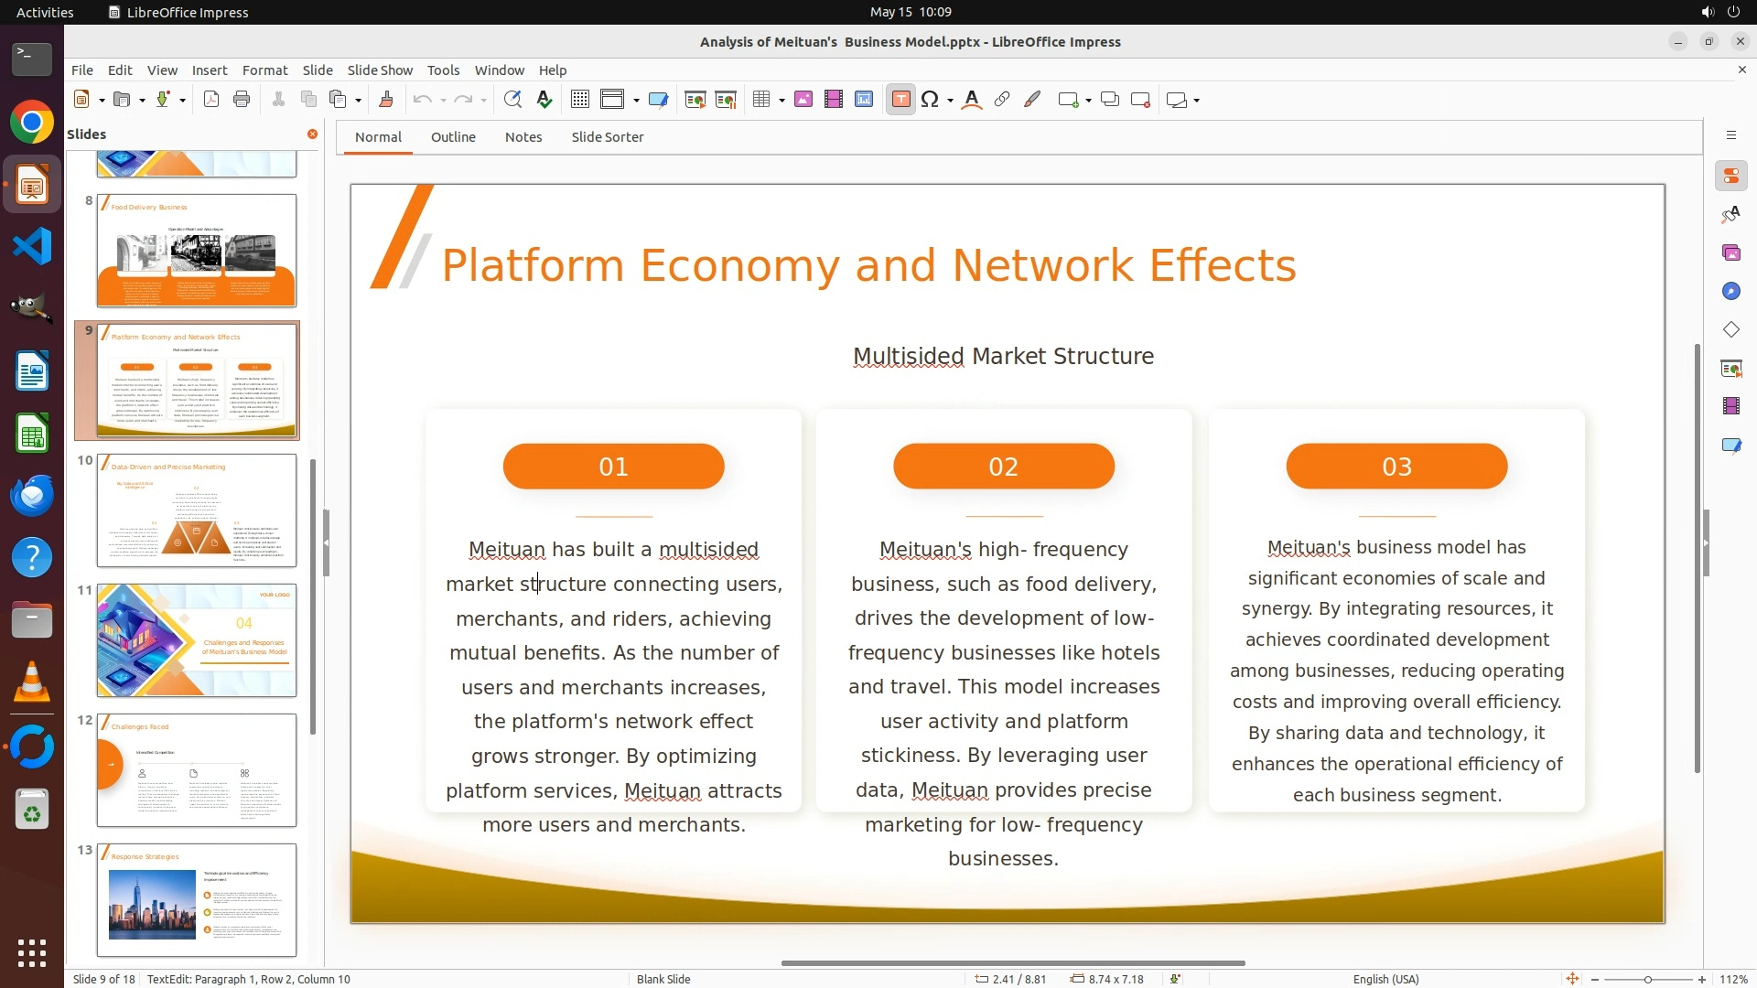1757x988 pixels.
Task: Switch to the Outline view tab
Action: (x=453, y=137)
